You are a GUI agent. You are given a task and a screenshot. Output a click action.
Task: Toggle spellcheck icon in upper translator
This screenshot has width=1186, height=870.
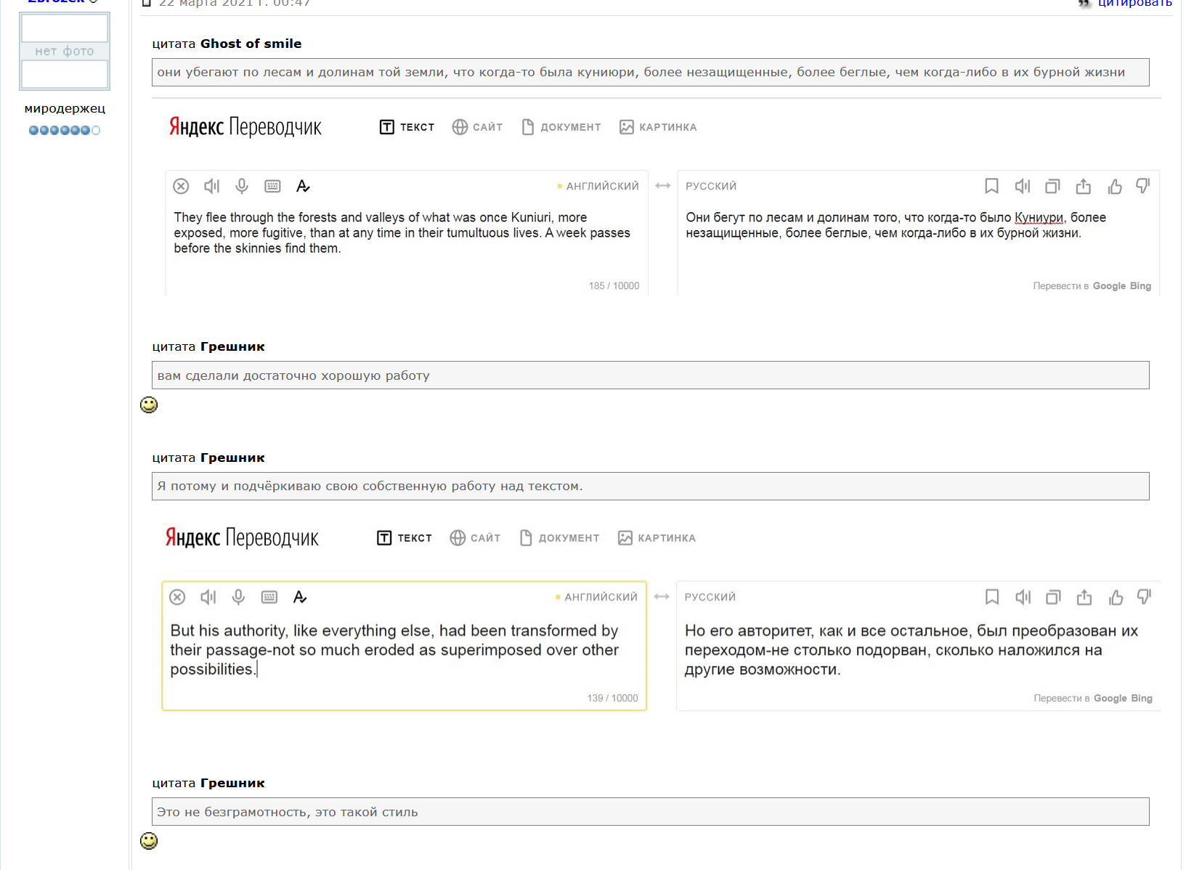pos(303,187)
